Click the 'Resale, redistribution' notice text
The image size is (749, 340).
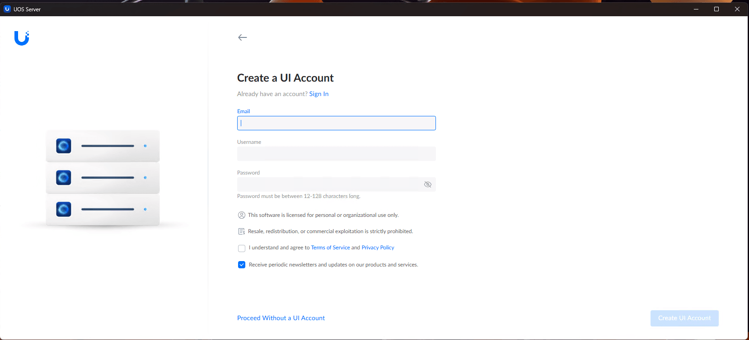330,231
